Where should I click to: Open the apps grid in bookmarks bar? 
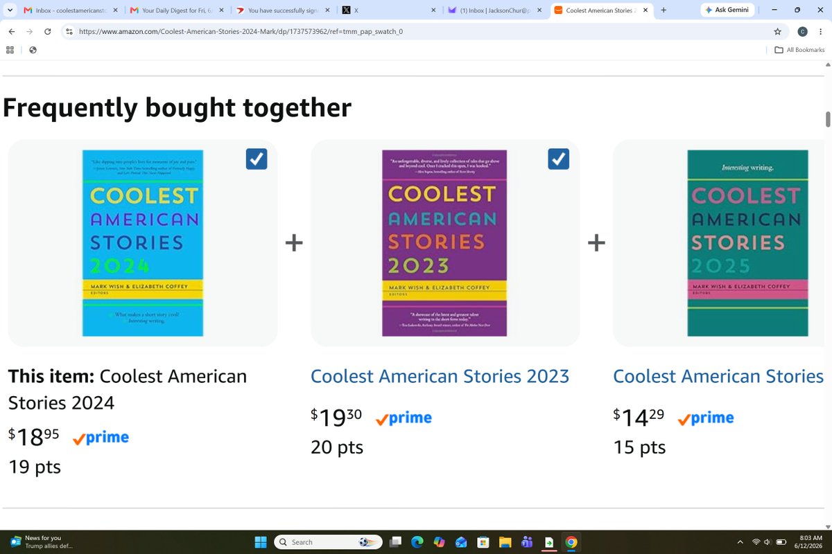(x=10, y=50)
